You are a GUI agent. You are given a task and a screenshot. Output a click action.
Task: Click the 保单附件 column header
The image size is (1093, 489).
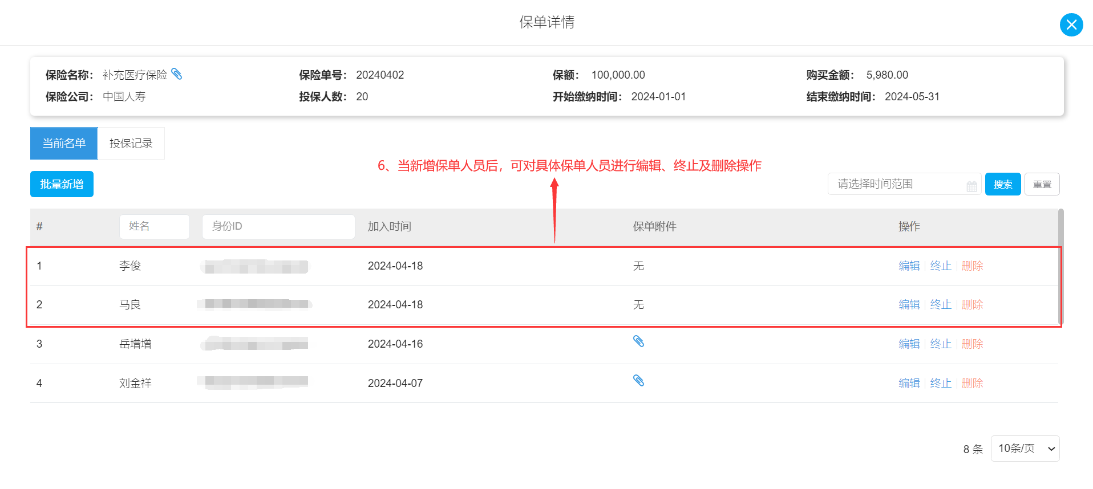pos(654,226)
